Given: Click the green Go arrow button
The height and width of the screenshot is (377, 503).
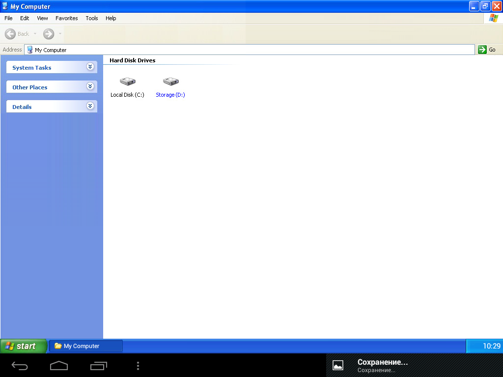Looking at the screenshot, I should 482,50.
